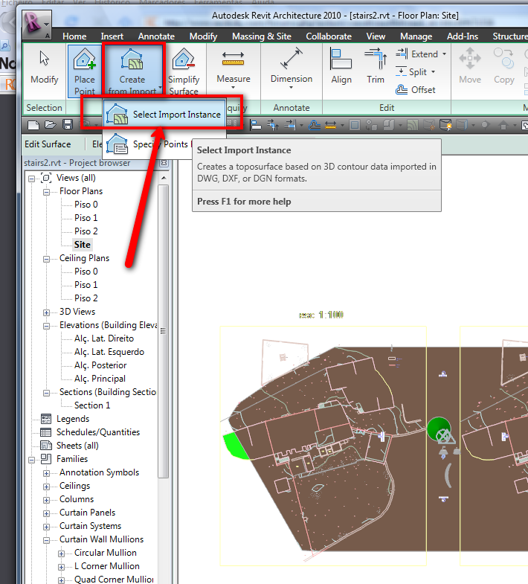Collapse the Floor Plans tree node
The width and height of the screenshot is (528, 584).
(x=47, y=191)
